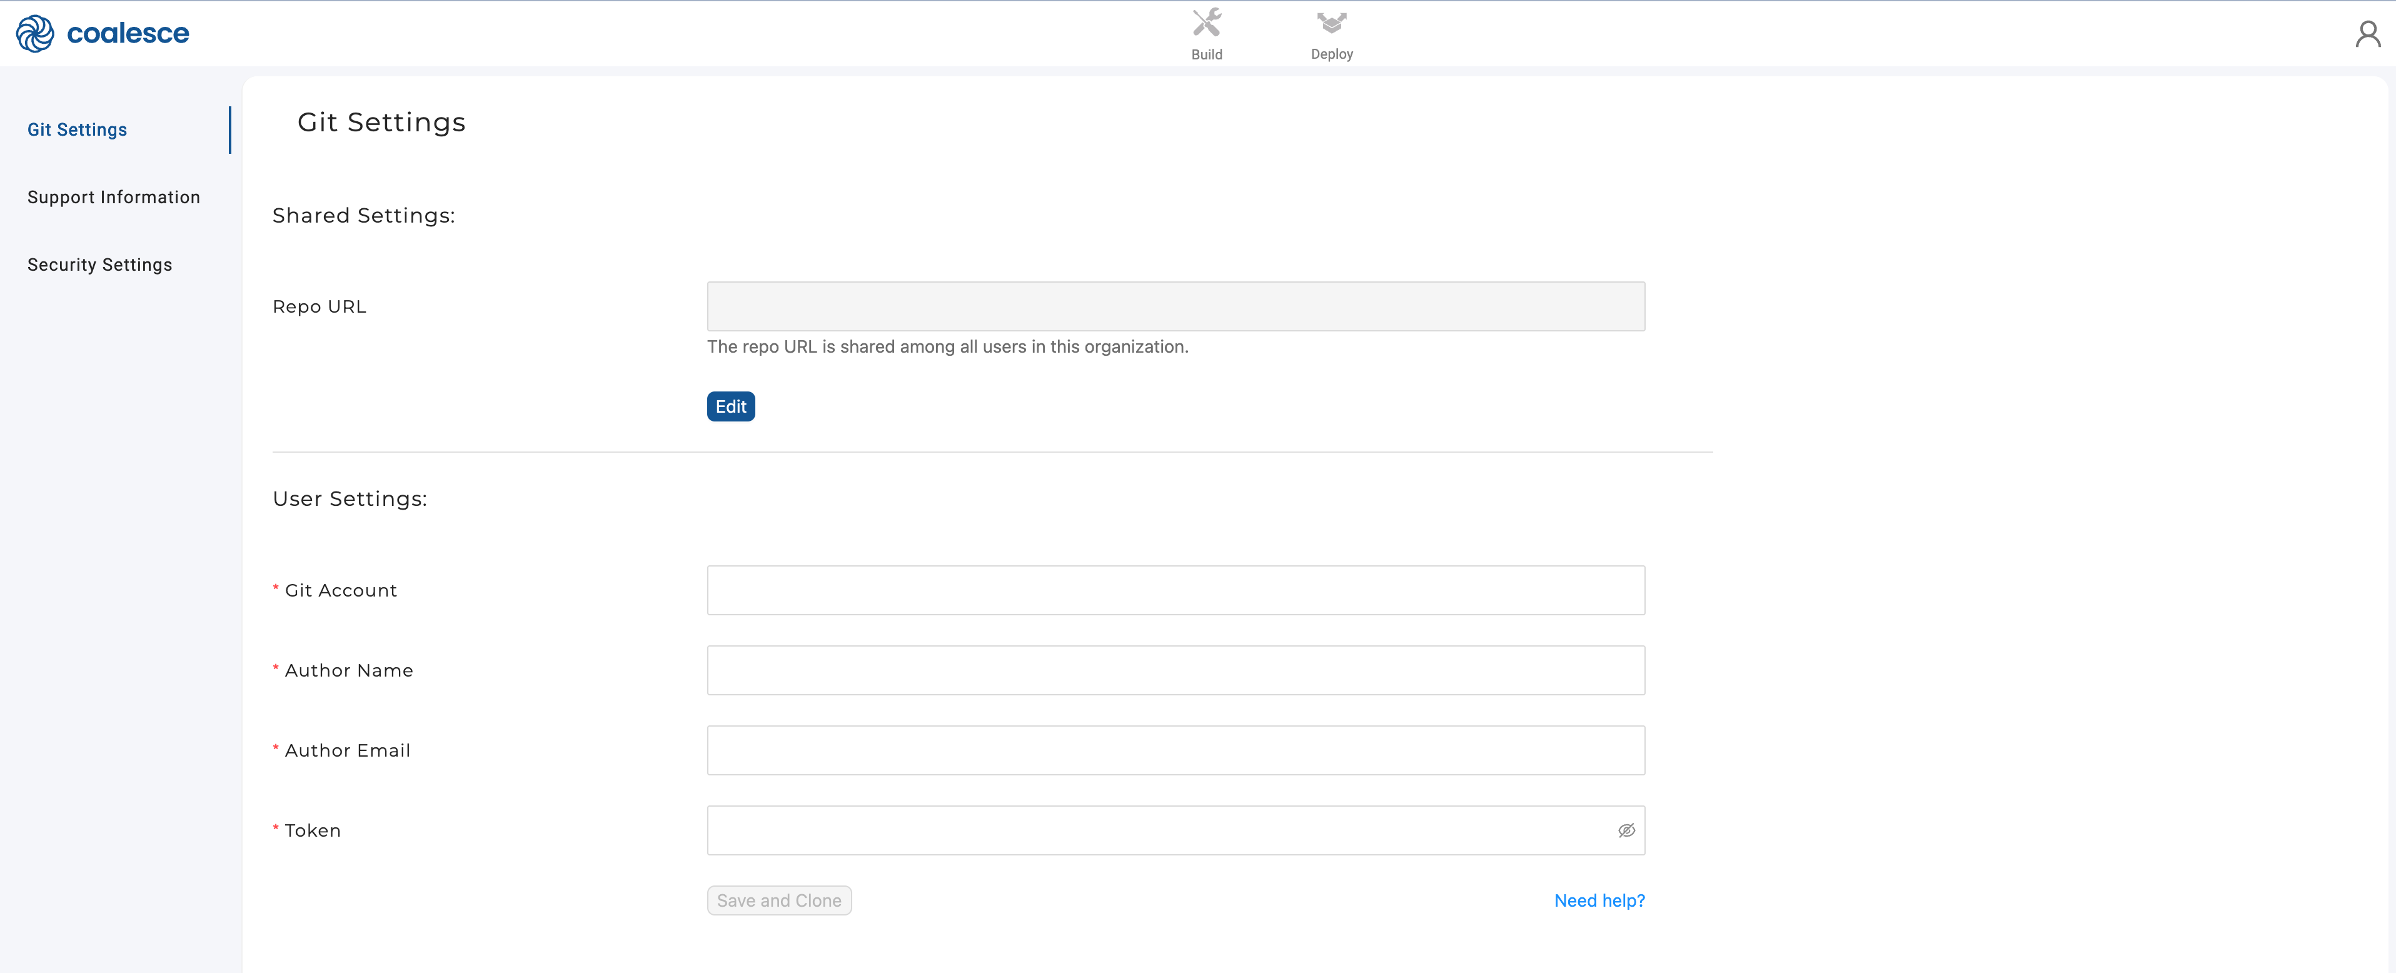
Task: Toggle Token visibility eye icon
Action: click(1626, 830)
